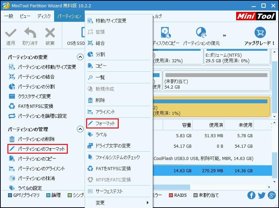Screen dimensions: 279x208
Task: Open Google Plus share icon
Action: pyautogui.click(x=272, y=195)
